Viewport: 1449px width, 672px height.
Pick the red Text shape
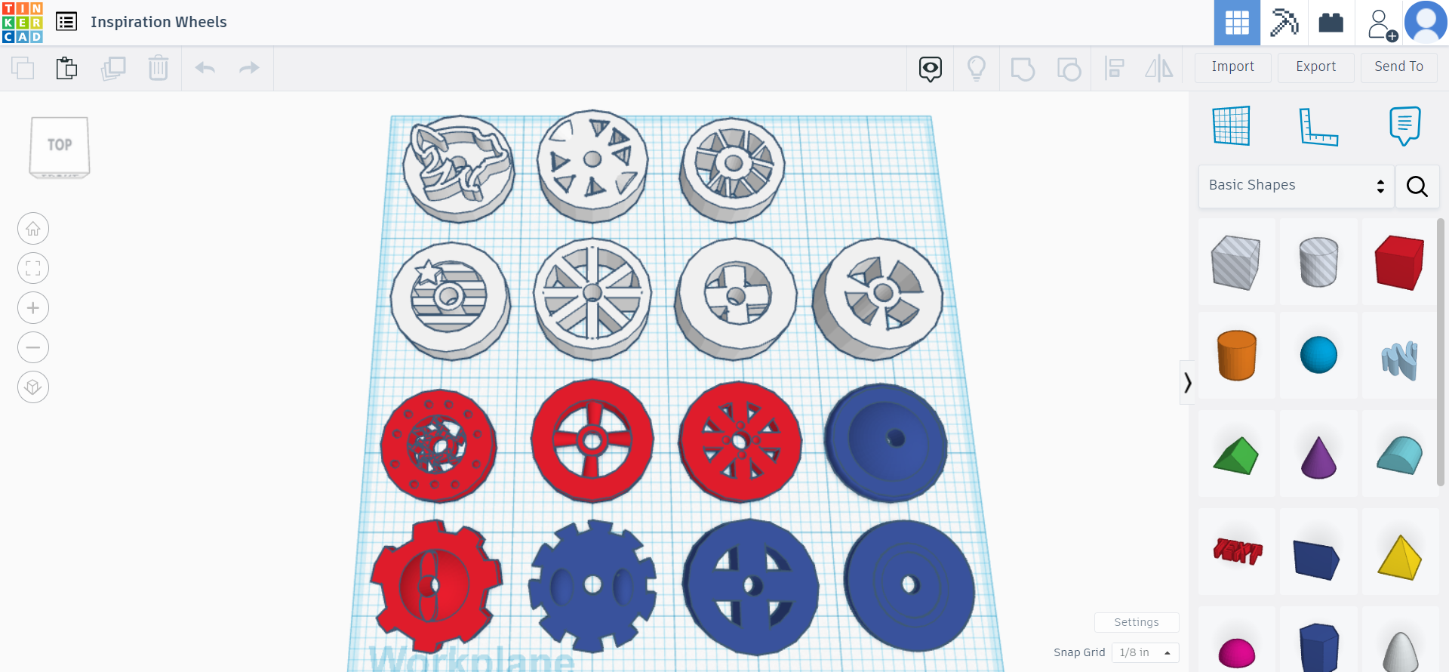1237,550
